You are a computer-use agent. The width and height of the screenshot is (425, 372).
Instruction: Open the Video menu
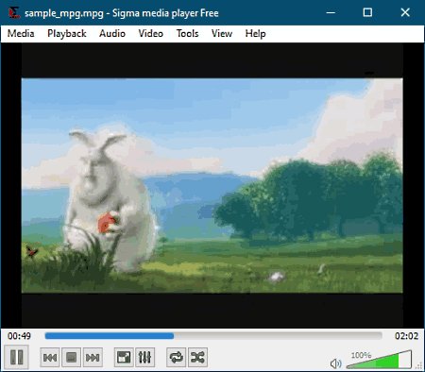tap(151, 33)
